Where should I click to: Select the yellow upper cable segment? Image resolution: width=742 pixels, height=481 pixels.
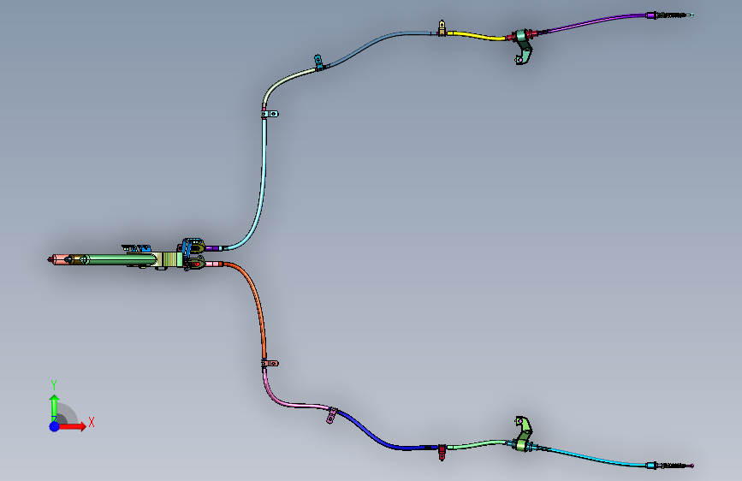(476, 35)
